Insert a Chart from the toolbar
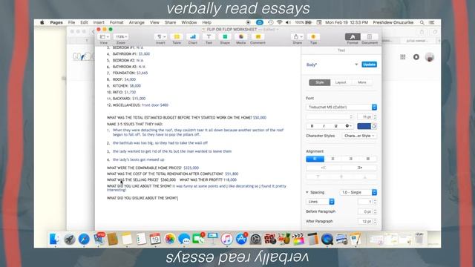Viewport: 475px width, 267px height. (193, 36)
